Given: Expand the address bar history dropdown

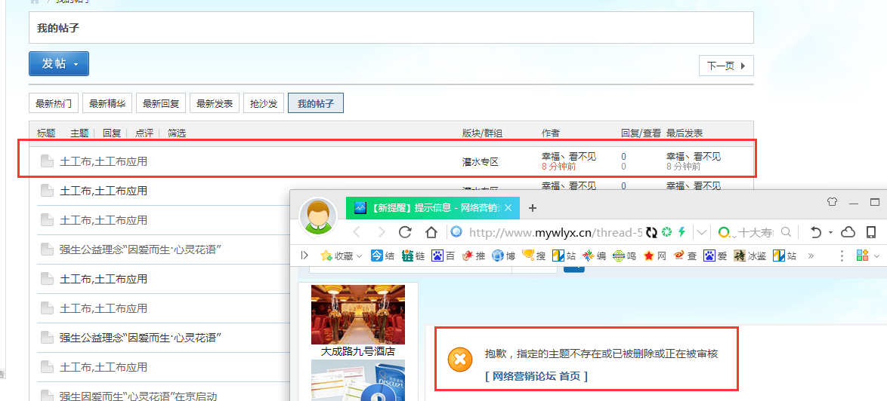Looking at the screenshot, I should (x=702, y=232).
